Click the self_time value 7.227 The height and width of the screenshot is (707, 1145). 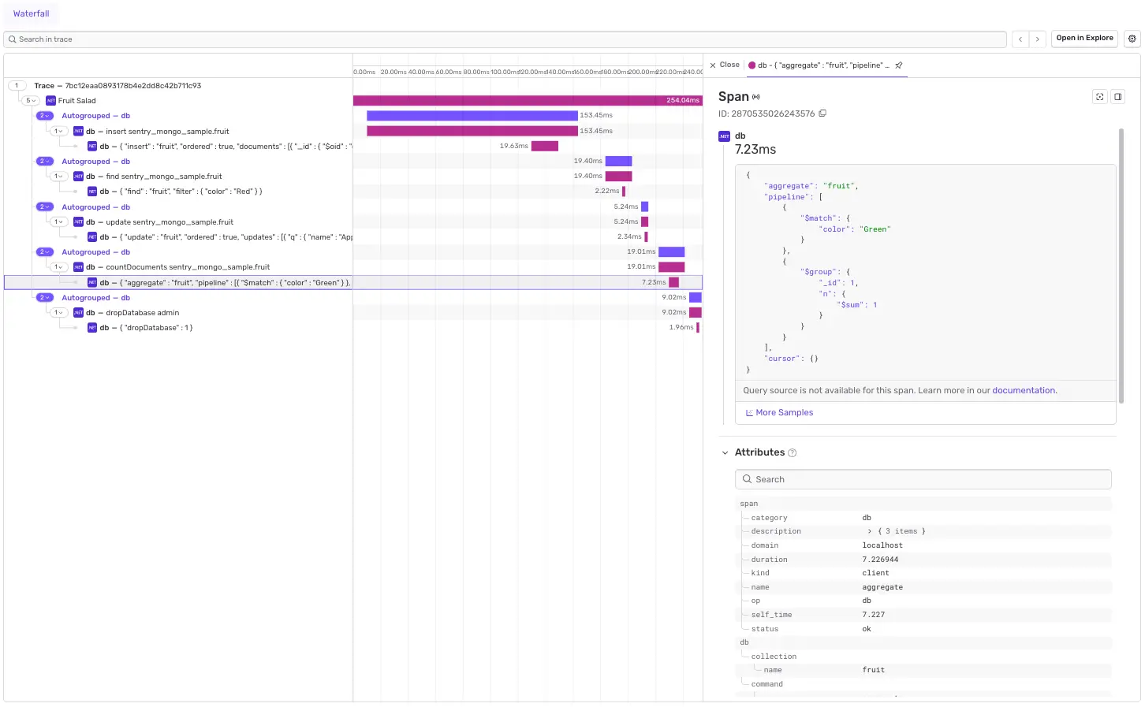[873, 615]
